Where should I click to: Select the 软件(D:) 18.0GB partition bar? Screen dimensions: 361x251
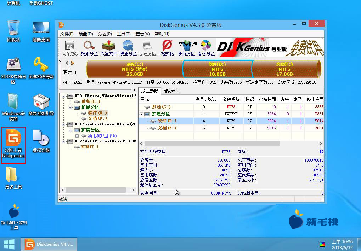coord(217,69)
